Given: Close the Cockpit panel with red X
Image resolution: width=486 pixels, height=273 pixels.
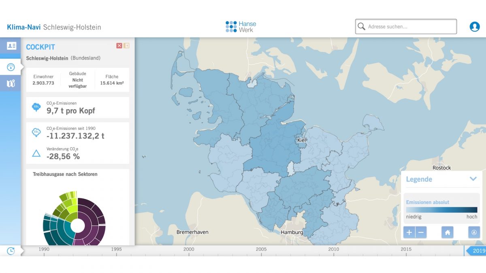Looking at the screenshot, I should (x=119, y=46).
